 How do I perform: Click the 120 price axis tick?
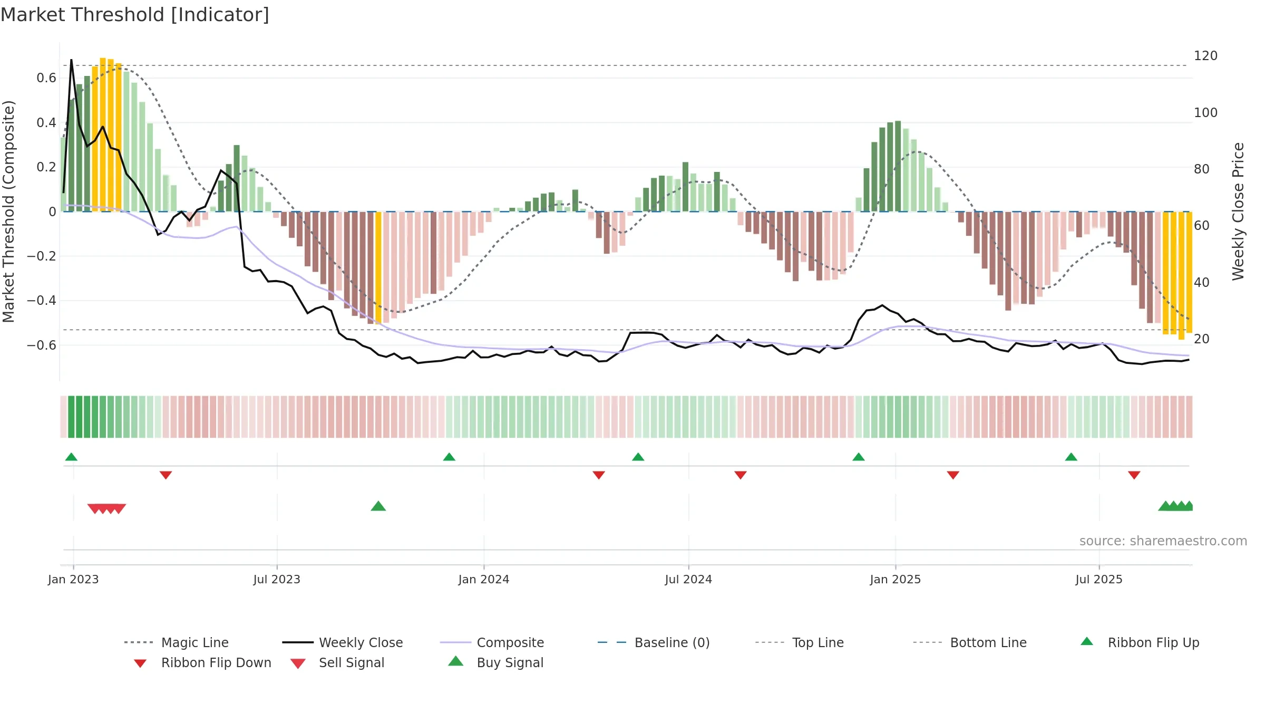coord(1206,56)
